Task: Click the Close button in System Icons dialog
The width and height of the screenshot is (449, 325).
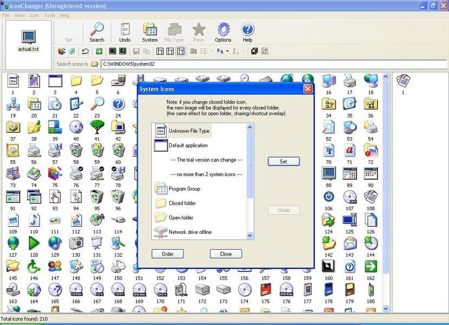Action: coord(226,253)
